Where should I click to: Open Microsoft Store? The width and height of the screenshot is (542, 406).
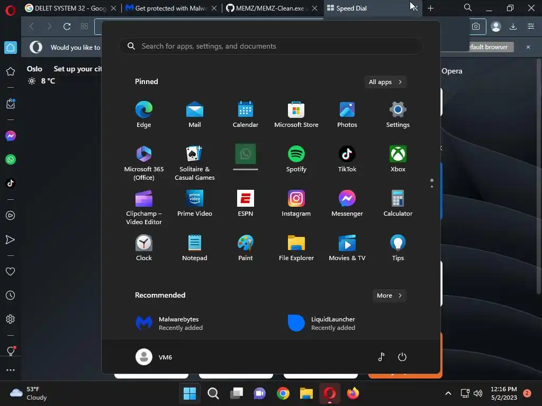pos(296,115)
